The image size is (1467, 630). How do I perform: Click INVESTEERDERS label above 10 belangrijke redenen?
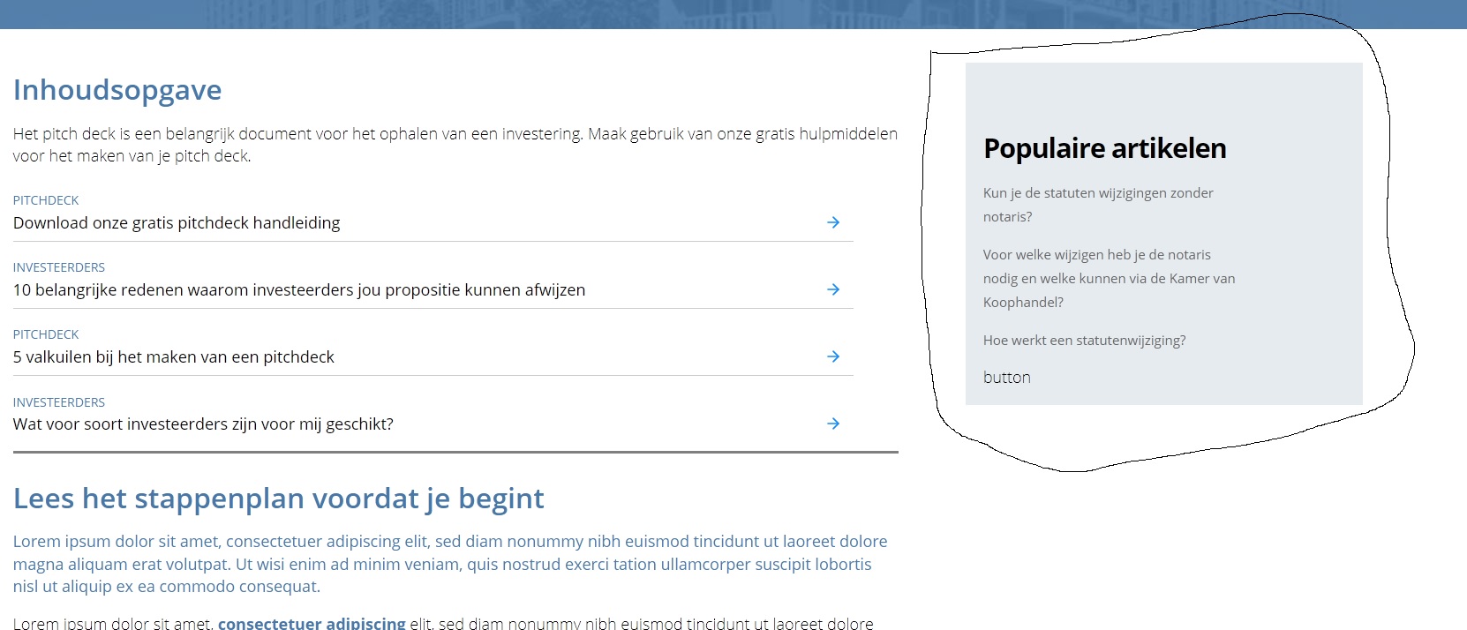coord(59,267)
